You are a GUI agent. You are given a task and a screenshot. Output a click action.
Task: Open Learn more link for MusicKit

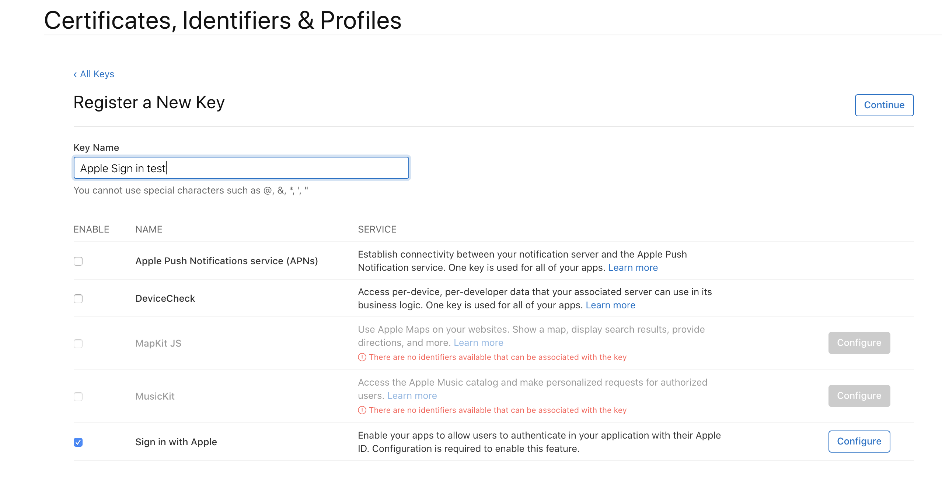pos(412,396)
